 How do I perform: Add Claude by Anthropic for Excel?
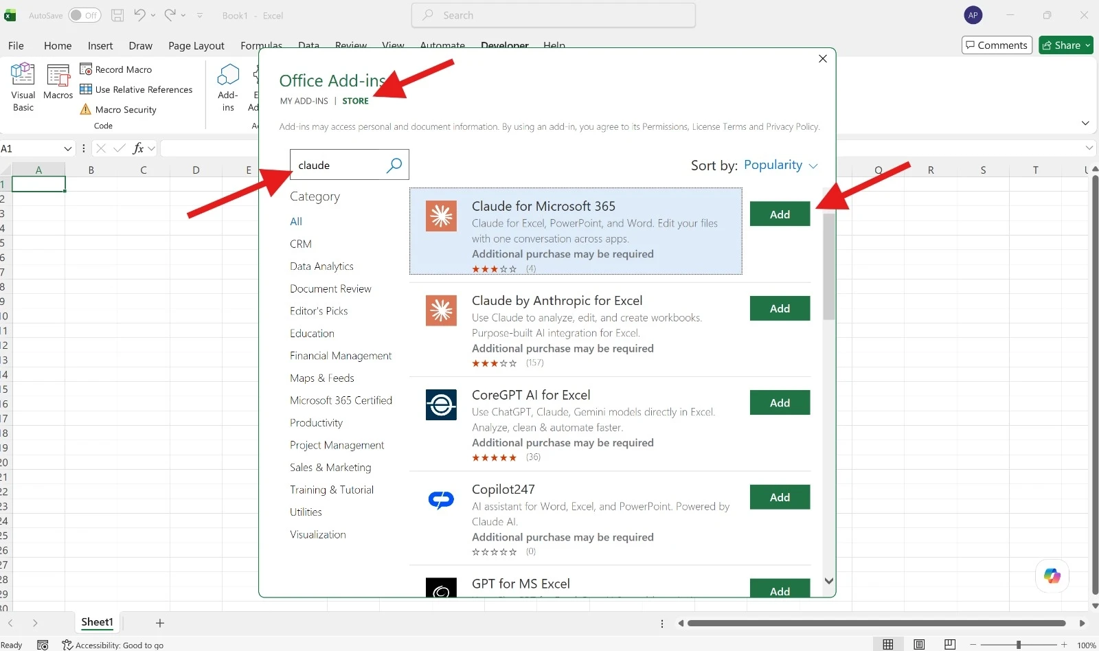(x=780, y=308)
